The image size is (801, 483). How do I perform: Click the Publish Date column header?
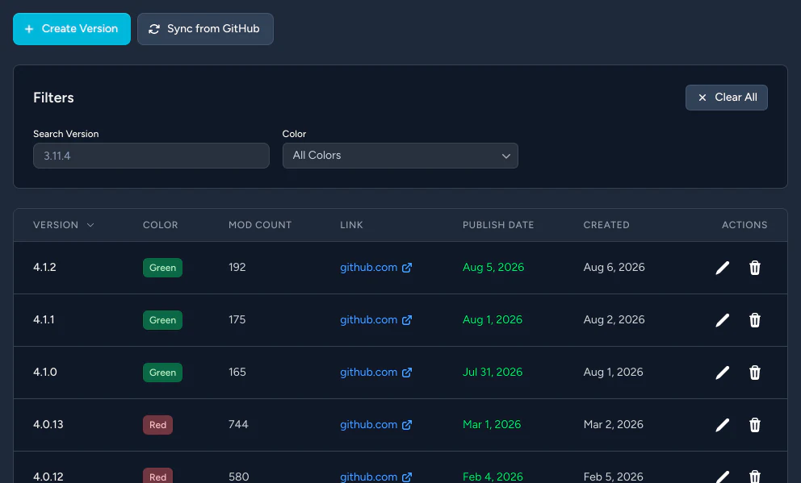498,225
